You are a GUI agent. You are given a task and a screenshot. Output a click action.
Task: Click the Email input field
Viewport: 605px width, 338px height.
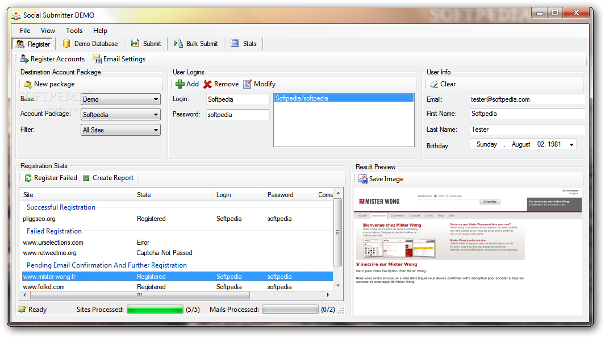click(x=527, y=99)
